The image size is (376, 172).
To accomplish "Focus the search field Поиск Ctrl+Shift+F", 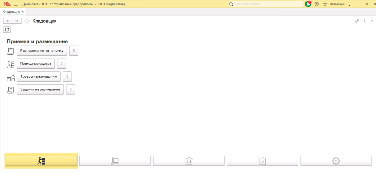I will (266, 4).
